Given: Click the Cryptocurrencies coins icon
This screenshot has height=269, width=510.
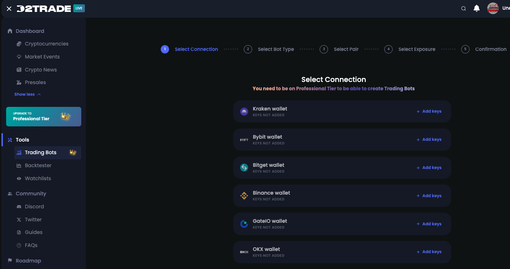Looking at the screenshot, I should coord(19,44).
